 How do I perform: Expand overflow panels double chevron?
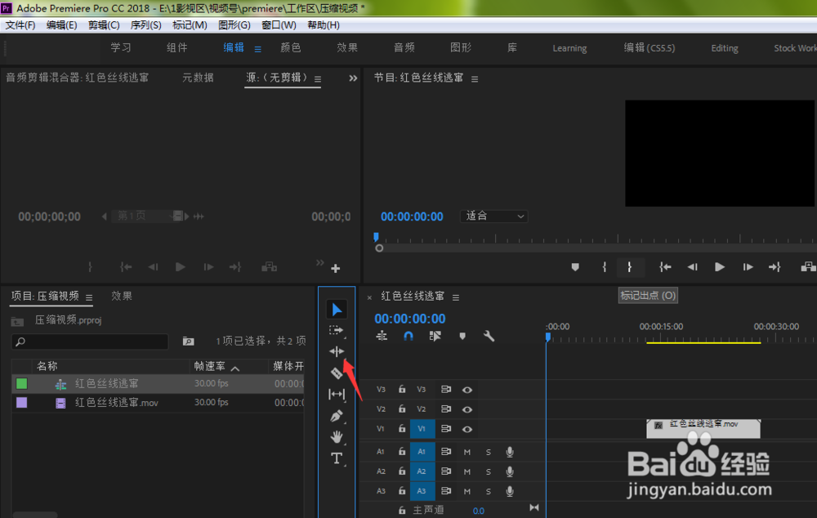coord(353,78)
